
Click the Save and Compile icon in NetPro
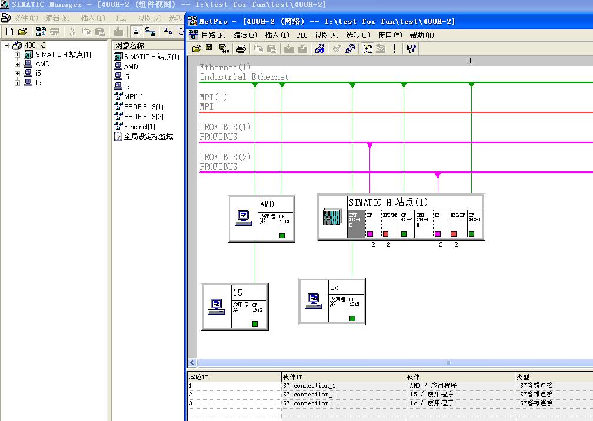click(224, 48)
